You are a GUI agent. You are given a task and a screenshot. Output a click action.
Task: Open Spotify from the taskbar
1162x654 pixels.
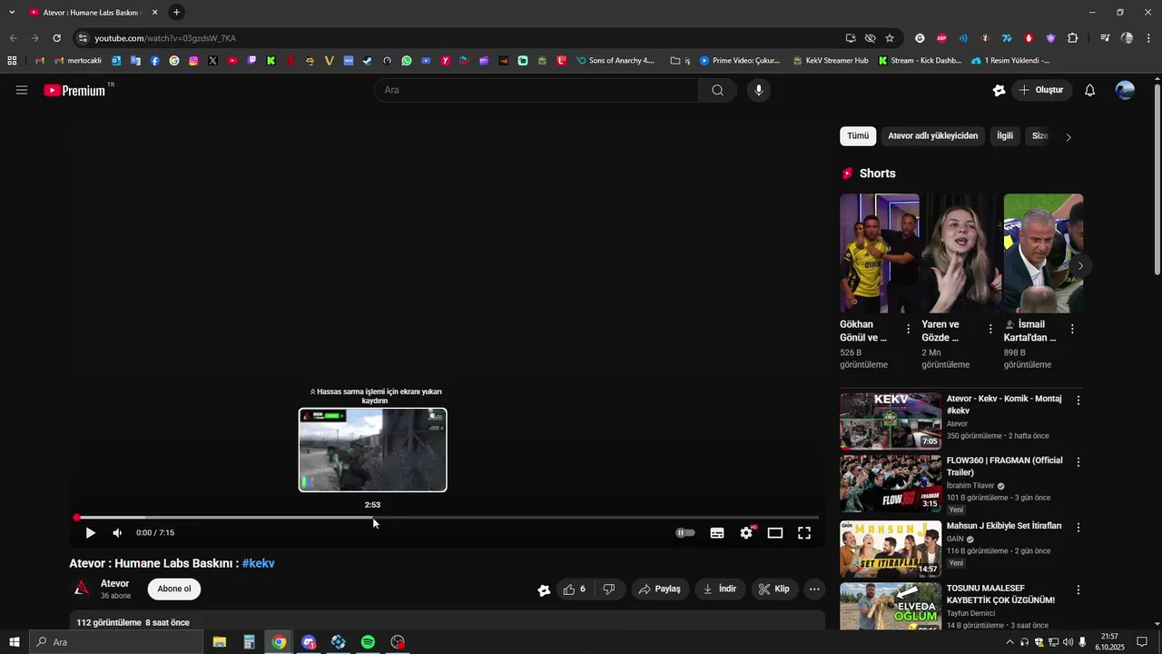point(368,642)
